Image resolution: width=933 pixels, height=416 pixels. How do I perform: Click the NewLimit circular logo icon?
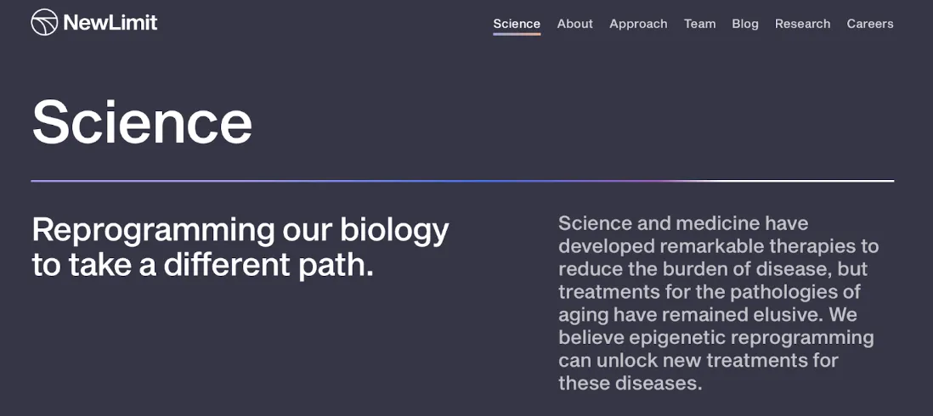(x=44, y=23)
